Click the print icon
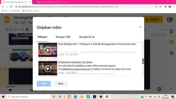 (x=27, y=30)
